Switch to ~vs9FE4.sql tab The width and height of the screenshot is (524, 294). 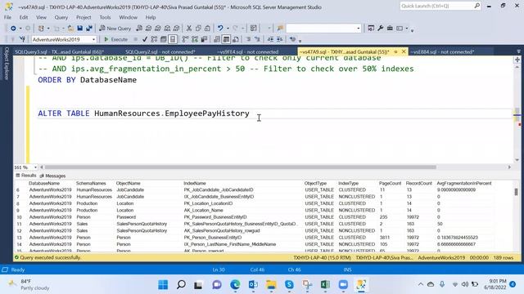(x=247, y=52)
